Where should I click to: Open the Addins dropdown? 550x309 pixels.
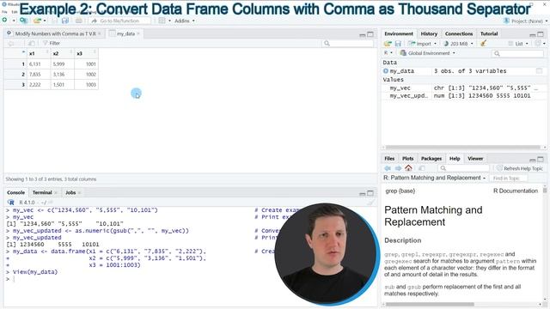pos(185,21)
